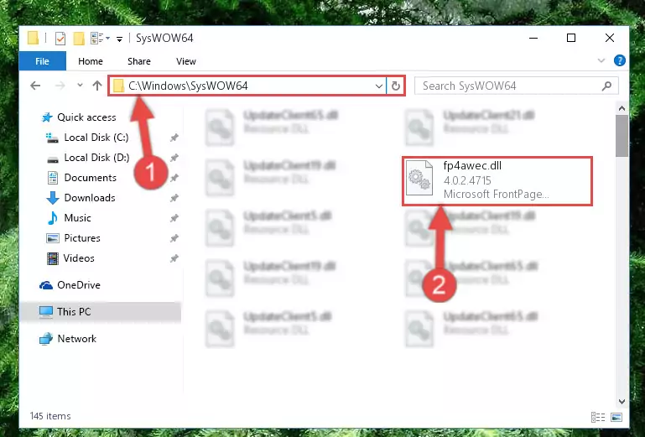Select This PC in the navigation pane
Viewport: 645px width, 437px height.
point(101,312)
